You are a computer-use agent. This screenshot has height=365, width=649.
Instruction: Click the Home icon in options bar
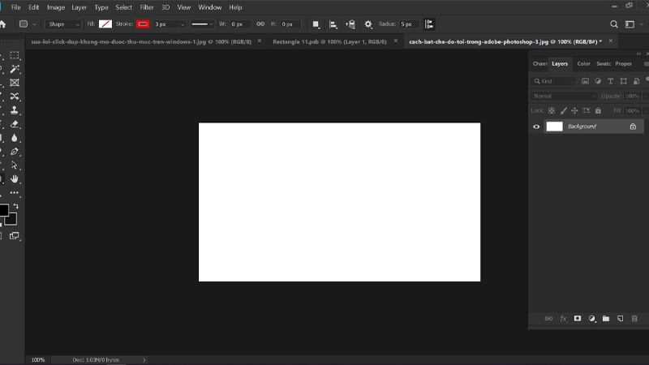tap(3, 24)
